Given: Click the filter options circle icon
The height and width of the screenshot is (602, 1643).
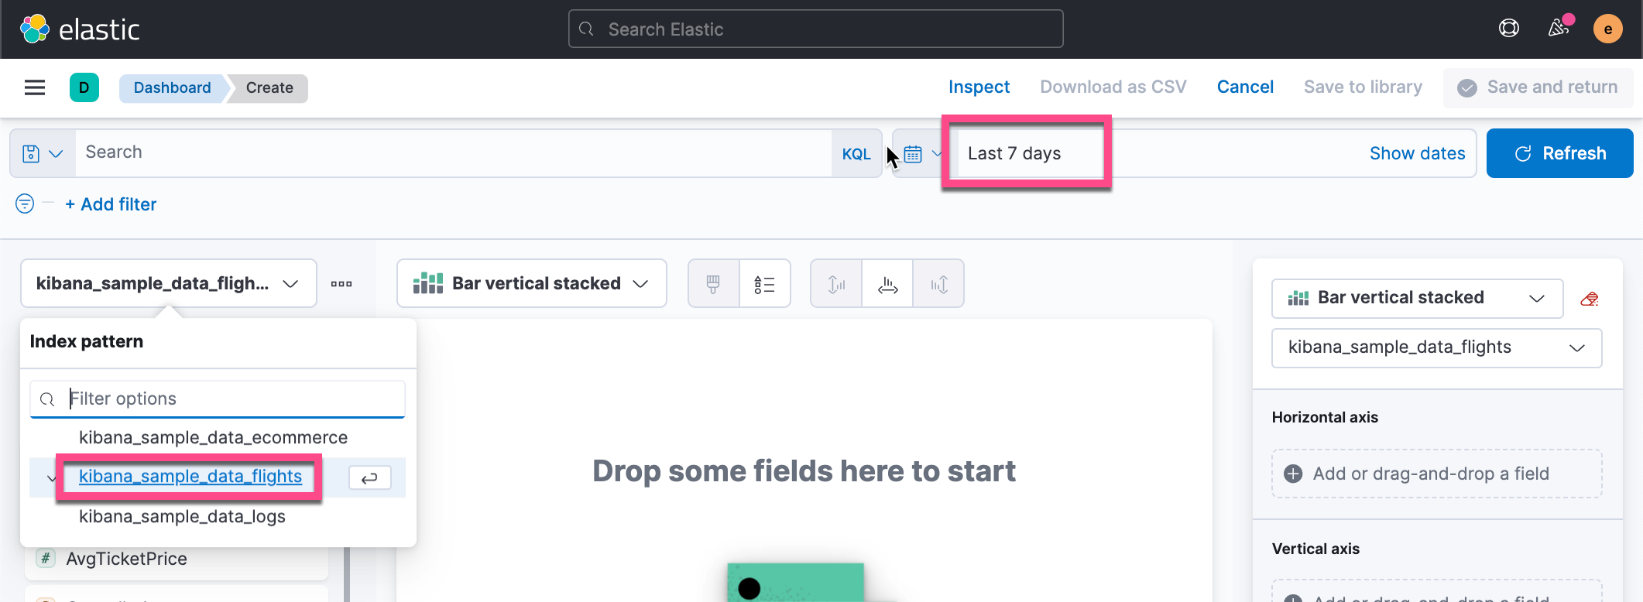Looking at the screenshot, I should (25, 204).
